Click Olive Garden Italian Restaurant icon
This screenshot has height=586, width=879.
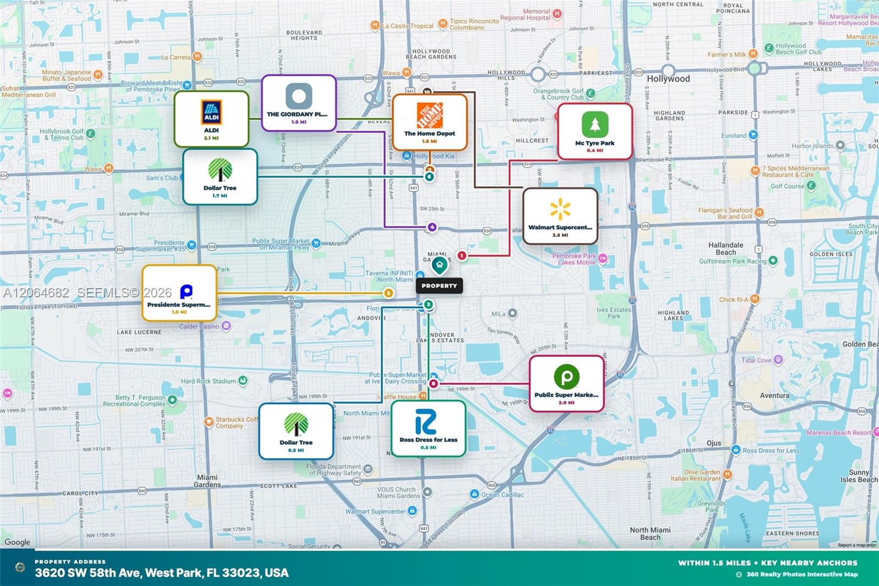[x=727, y=474]
